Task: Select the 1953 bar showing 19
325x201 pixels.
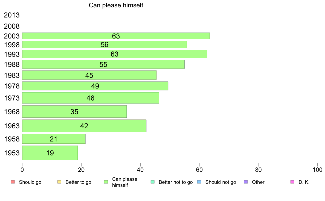Action: pyautogui.click(x=50, y=153)
